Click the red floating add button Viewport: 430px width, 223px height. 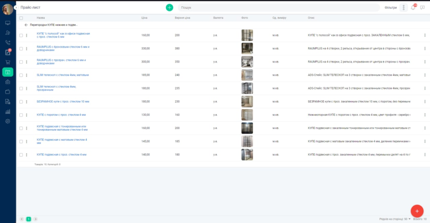(417, 210)
